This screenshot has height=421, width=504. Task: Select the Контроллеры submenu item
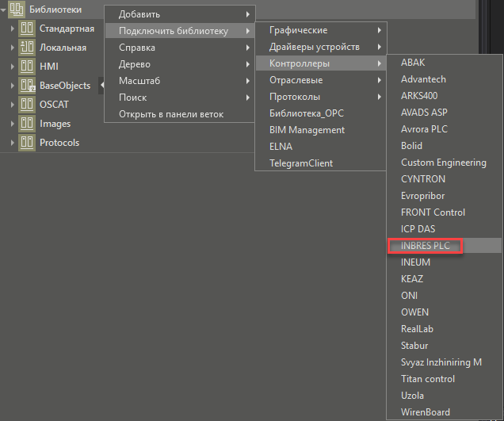coord(321,63)
